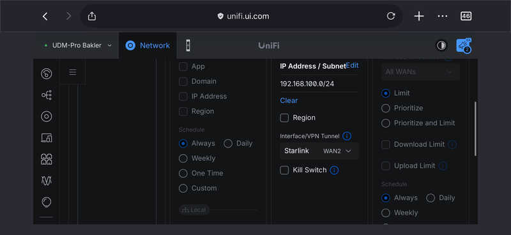Image resolution: width=511 pixels, height=235 pixels.
Task: Select the Custom schedule radio
Action: click(183, 188)
